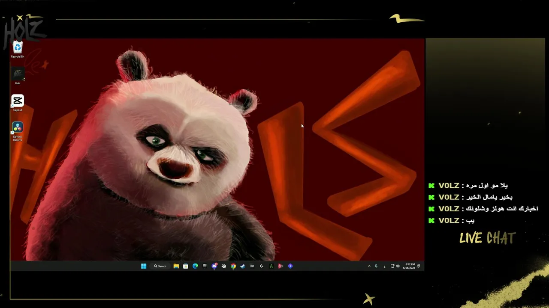Open network settings from the system tray
The height and width of the screenshot is (308, 549).
[392, 266]
